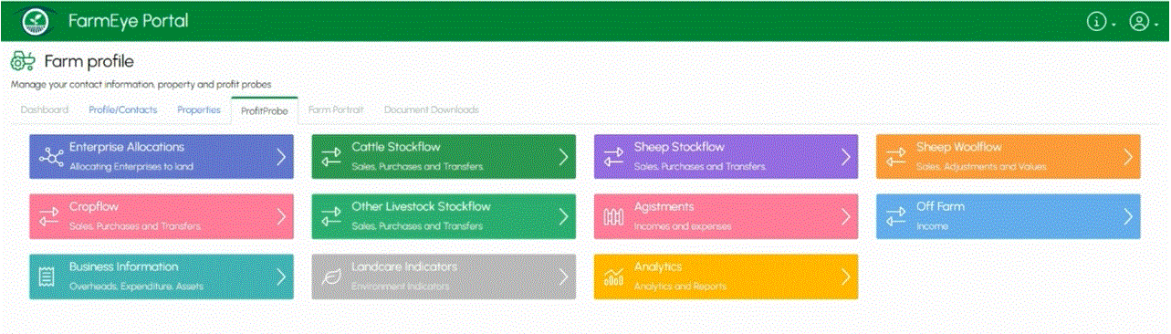Expand Sheep Stockflow via its chevron
Image resolution: width=1171 pixels, height=334 pixels.
coord(845,157)
